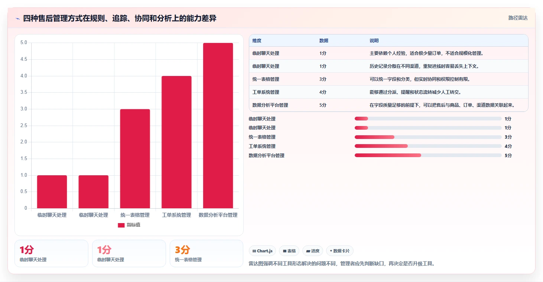The width and height of the screenshot is (543, 282).
Task: Click the 数据分析平台管理 bar in the chart
Action: tap(218, 126)
